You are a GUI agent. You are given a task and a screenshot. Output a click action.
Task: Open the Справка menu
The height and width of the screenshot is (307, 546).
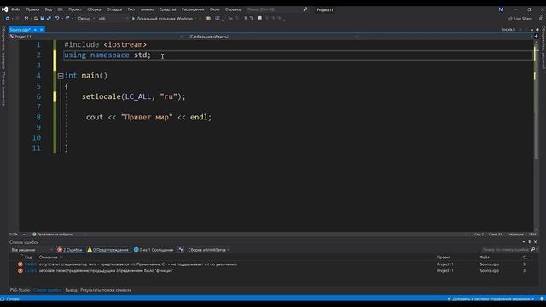click(x=233, y=9)
